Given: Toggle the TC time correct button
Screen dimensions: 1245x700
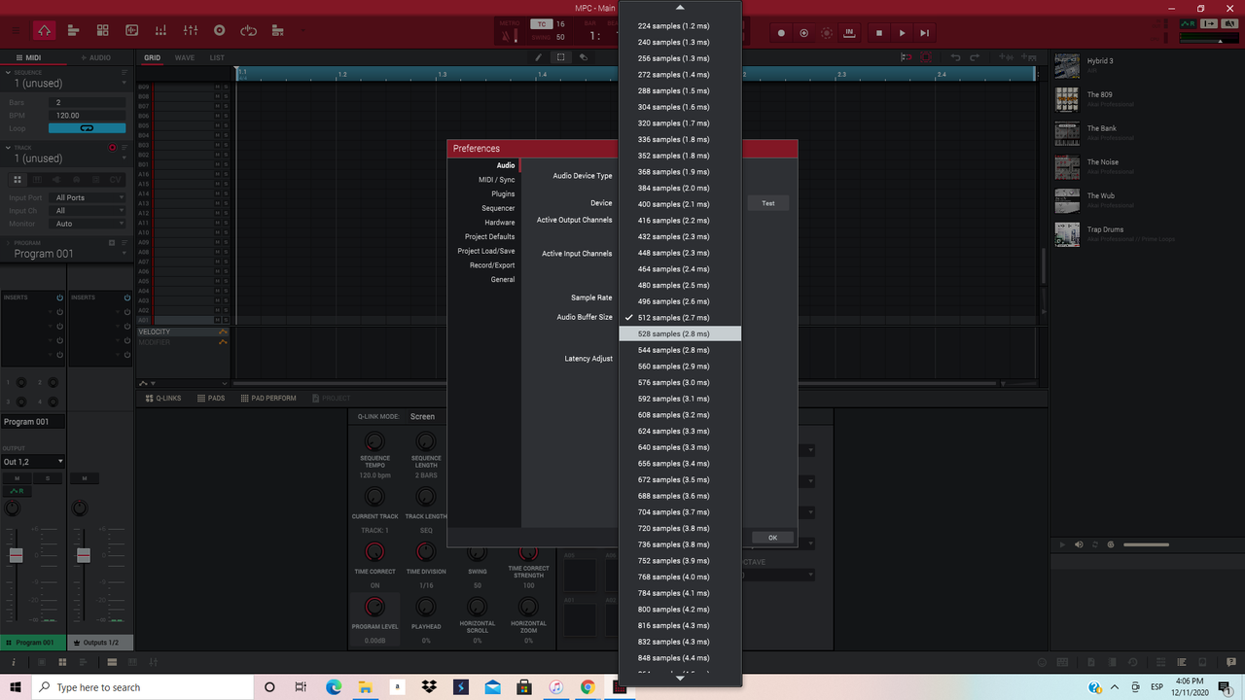Looking at the screenshot, I should [x=540, y=24].
